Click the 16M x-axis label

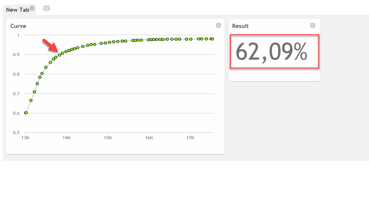[x=149, y=138]
